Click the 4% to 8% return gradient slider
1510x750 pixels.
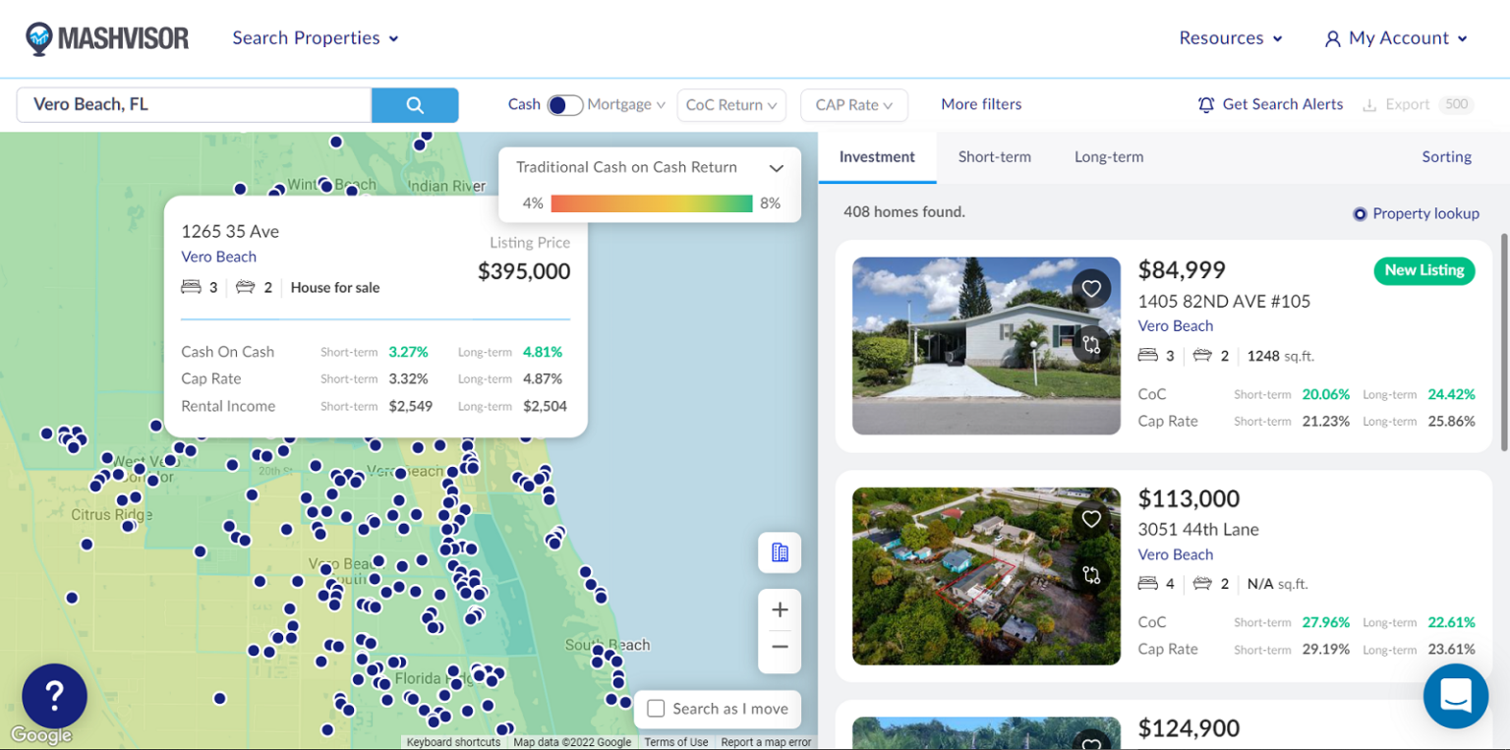click(x=651, y=203)
